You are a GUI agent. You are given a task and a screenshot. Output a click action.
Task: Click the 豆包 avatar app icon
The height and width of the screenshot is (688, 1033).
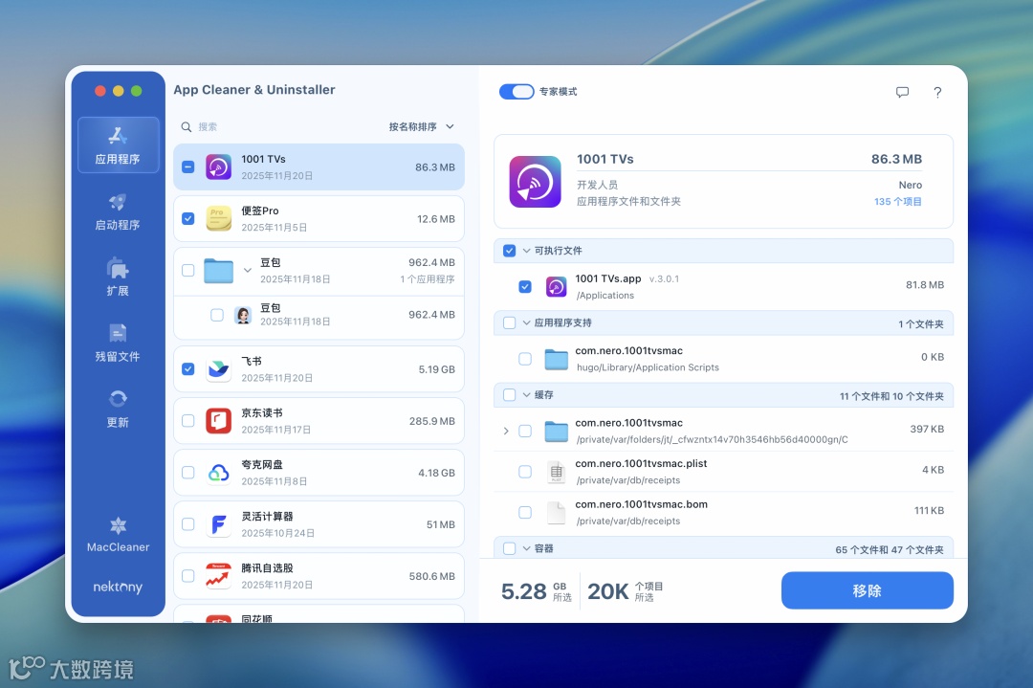[x=243, y=315]
